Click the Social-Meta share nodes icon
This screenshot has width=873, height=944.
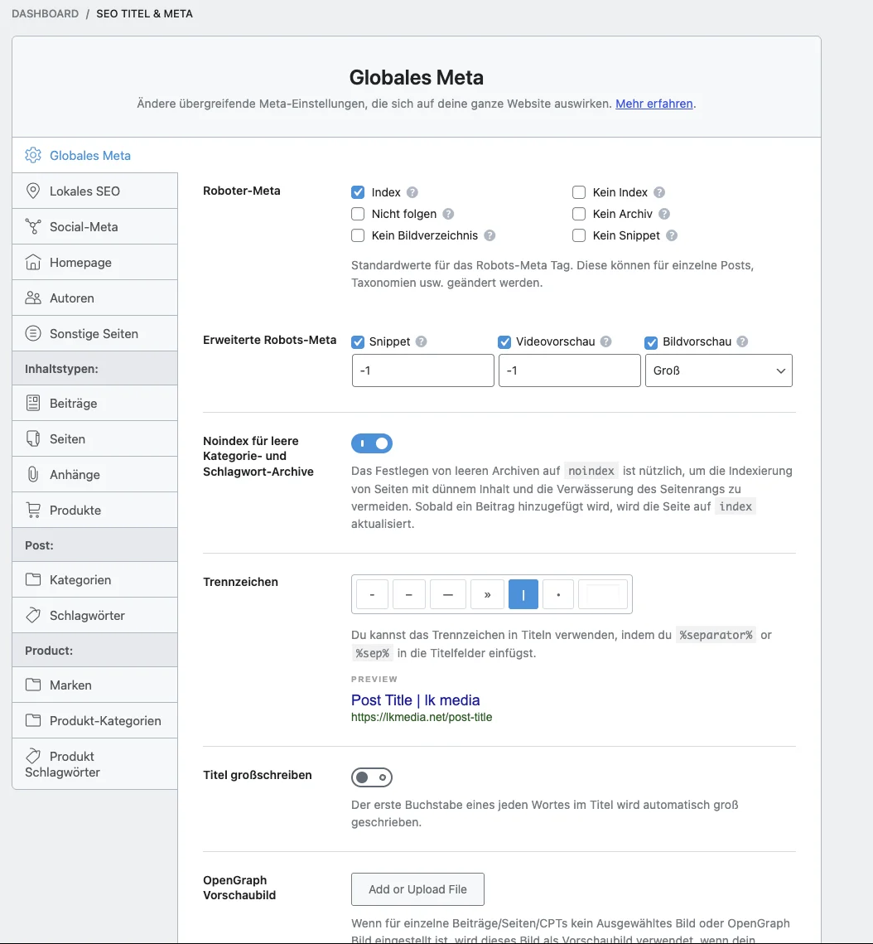tap(33, 226)
